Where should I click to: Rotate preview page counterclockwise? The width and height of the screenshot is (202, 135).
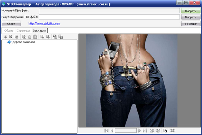152,131
